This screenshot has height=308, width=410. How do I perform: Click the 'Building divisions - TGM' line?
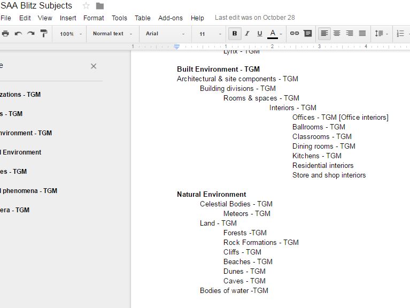[x=238, y=88]
